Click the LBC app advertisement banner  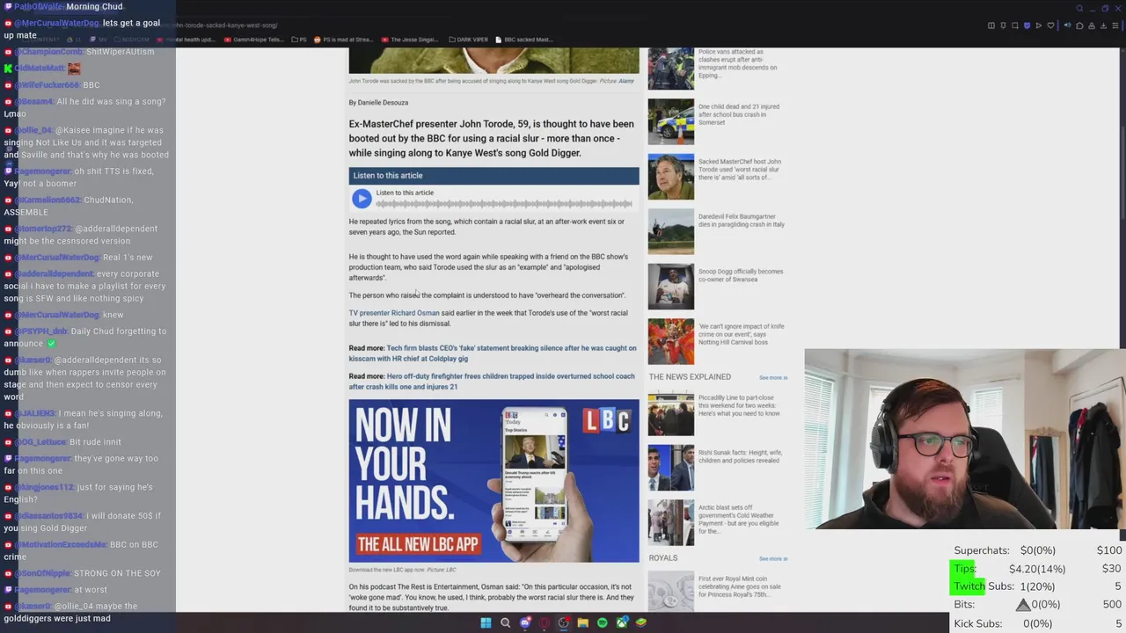[494, 481]
